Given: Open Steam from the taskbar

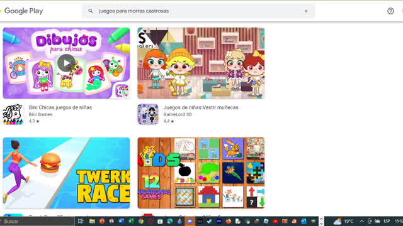Looking at the screenshot, I should 209,221.
